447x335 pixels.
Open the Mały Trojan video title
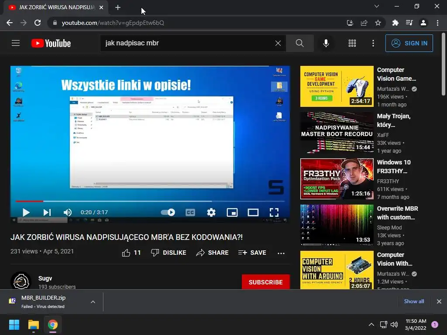click(394, 120)
